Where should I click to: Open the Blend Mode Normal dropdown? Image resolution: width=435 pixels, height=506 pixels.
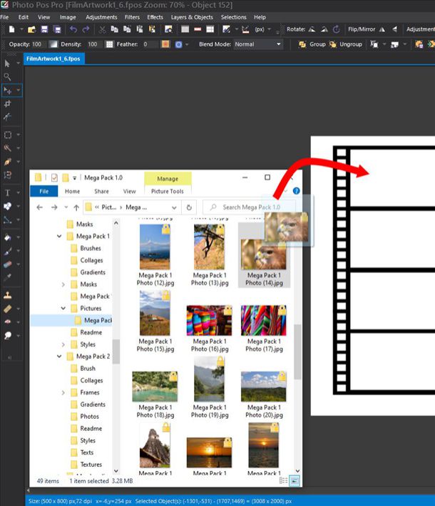point(258,44)
